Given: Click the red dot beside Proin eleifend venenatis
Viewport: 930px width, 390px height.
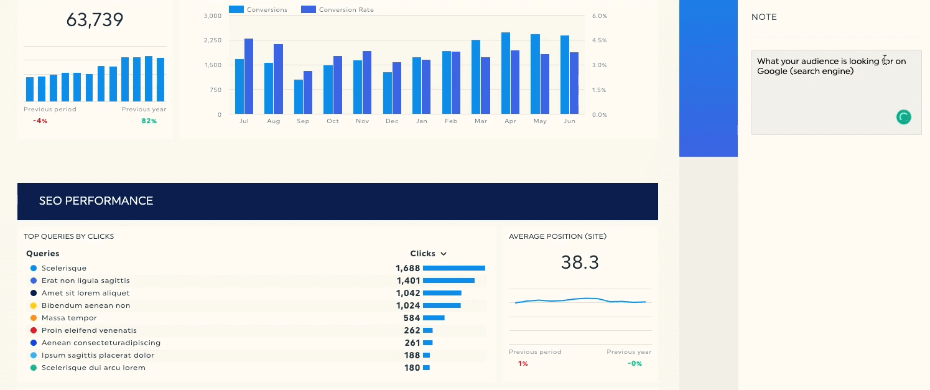Looking at the screenshot, I should (x=33, y=330).
